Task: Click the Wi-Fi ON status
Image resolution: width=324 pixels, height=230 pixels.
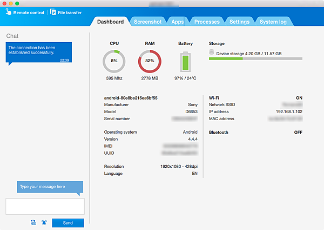Action: coord(299,98)
